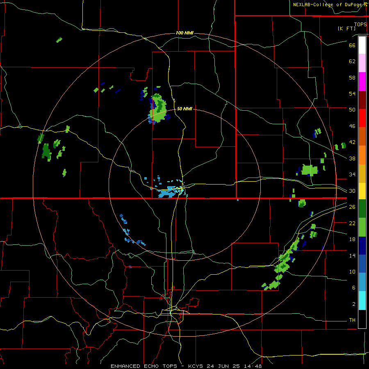Click the "TH" threshold legend label
The height and width of the screenshot is (369, 369).
pyautogui.click(x=352, y=320)
